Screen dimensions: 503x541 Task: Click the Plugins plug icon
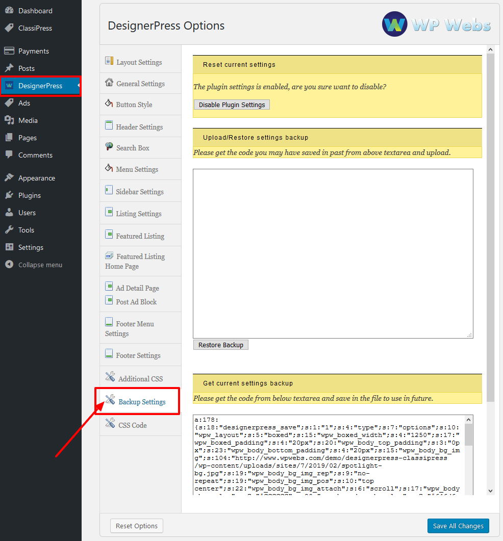pos(9,195)
